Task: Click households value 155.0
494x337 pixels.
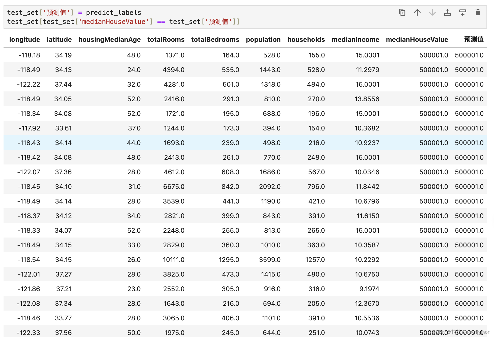Action: [x=316, y=55]
